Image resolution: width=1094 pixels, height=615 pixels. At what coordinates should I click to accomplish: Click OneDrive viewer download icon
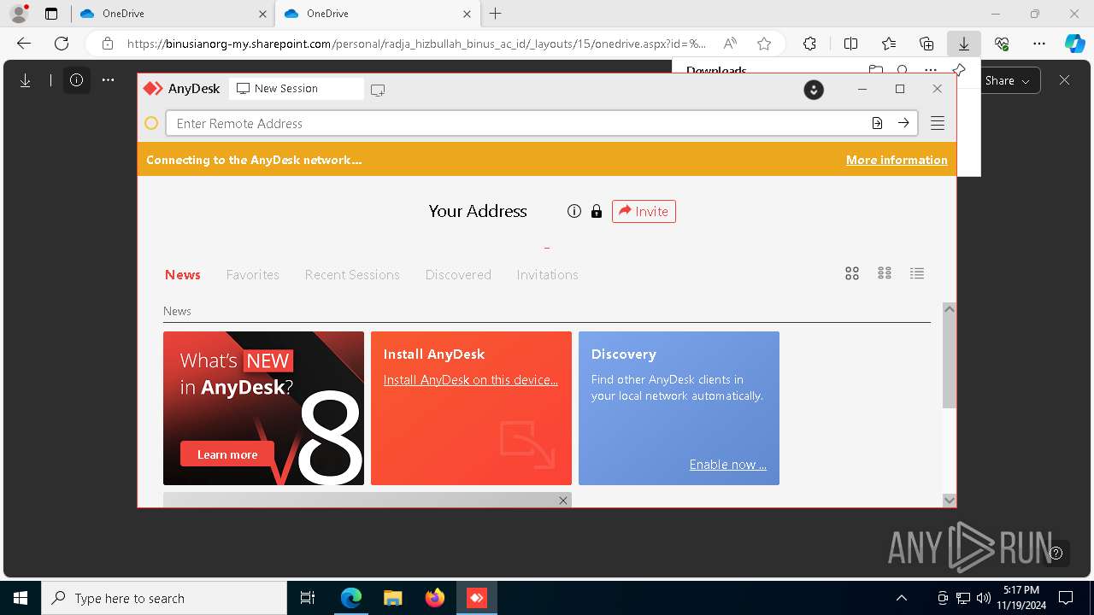(x=26, y=80)
